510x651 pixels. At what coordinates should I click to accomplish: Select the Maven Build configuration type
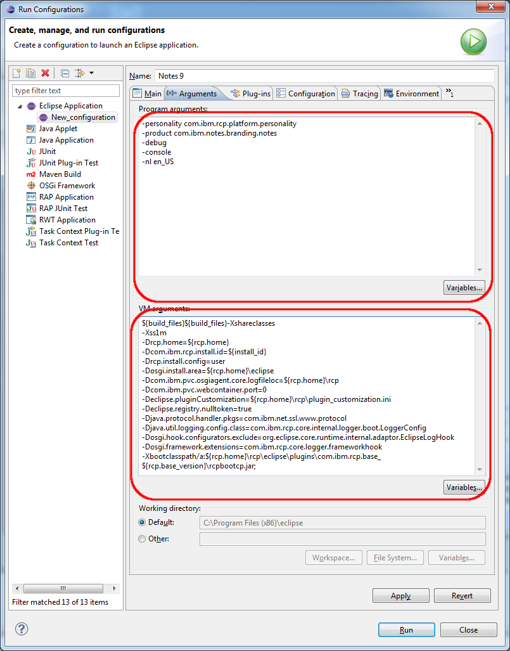60,174
